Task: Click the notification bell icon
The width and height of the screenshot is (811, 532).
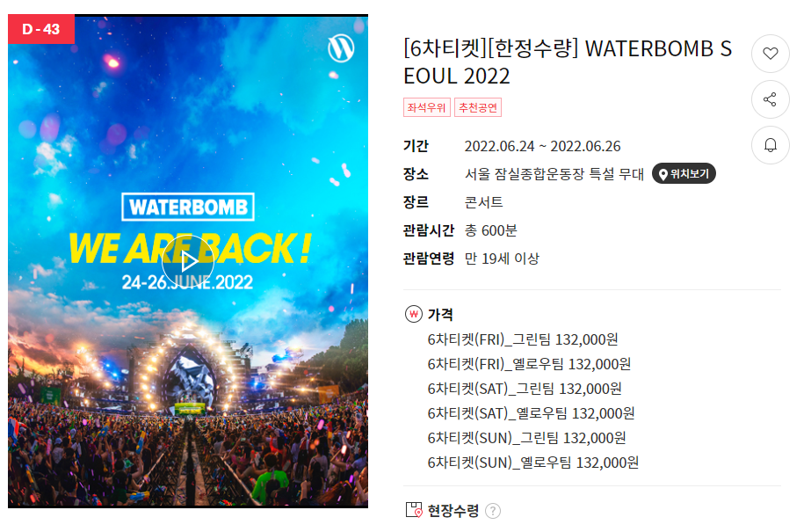Action: point(770,145)
